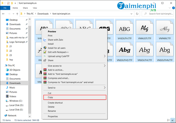Screen dimensions: 176x123
Task: Choose Delete from the context menu
Action: (x=75, y=107)
